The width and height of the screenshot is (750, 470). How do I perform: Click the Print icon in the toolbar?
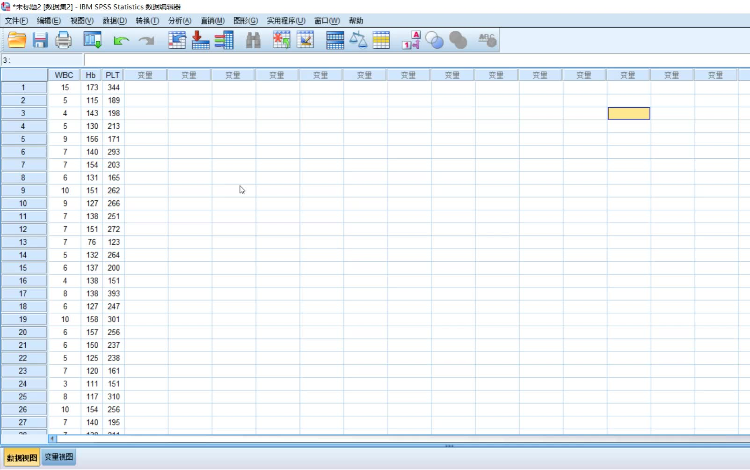point(64,40)
